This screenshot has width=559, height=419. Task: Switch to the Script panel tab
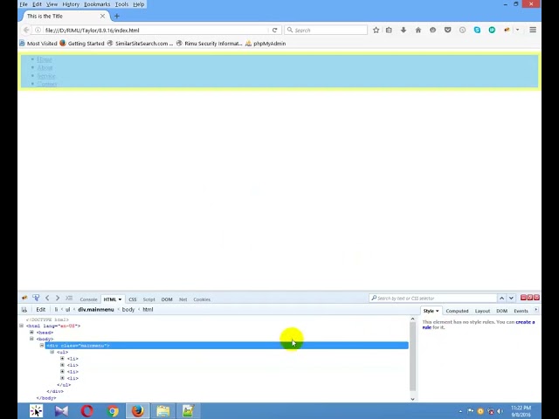149,299
